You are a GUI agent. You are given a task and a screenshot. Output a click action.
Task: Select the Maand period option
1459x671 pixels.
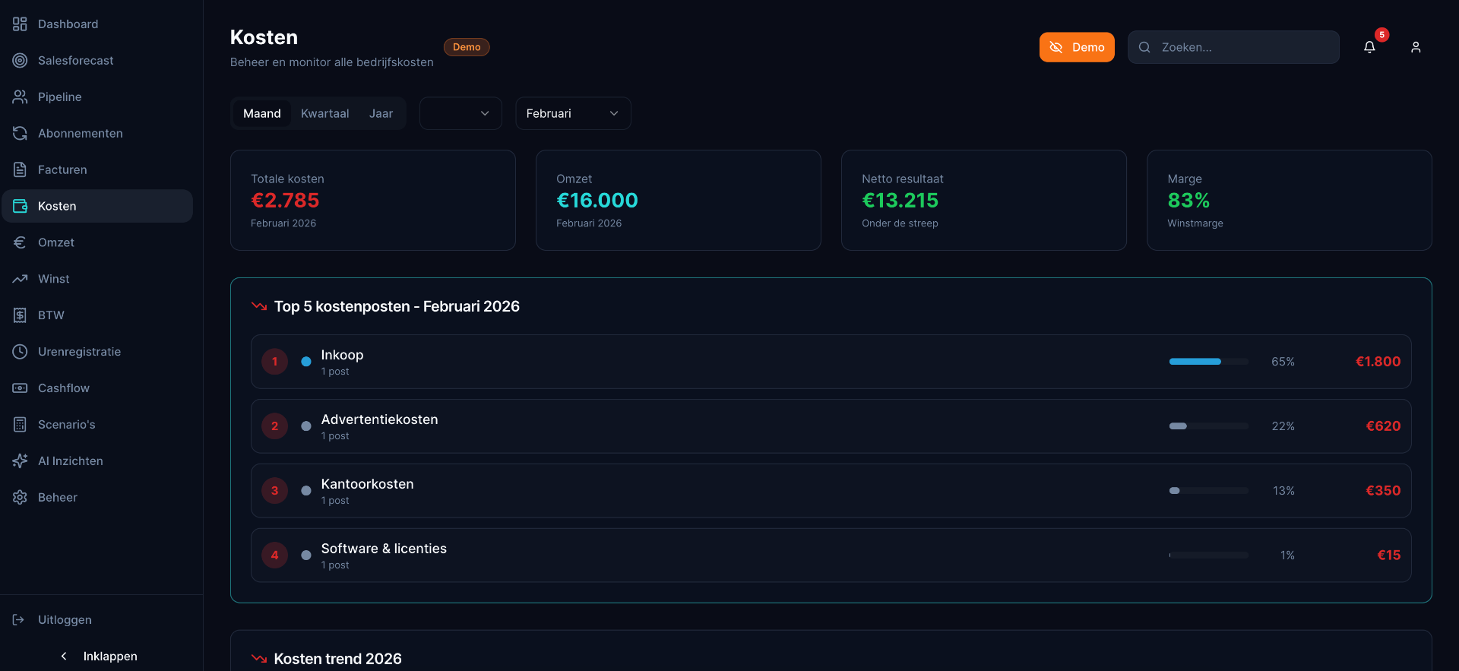262,114
